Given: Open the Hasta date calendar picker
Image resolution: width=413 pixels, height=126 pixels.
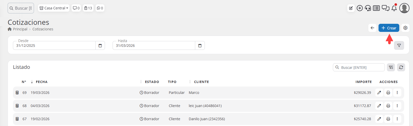Looking at the screenshot, I should tap(200, 46).
